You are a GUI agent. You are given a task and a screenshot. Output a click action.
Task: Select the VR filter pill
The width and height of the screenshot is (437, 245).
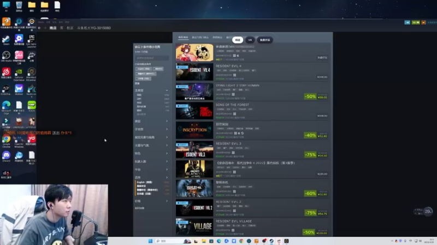tap(250, 40)
